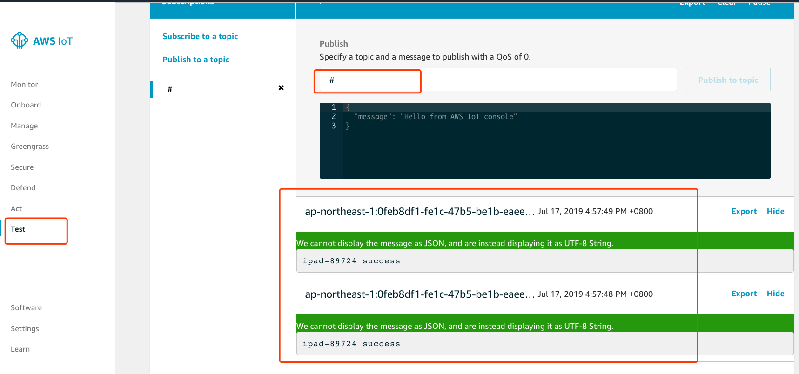Open Software from the sidebar
This screenshot has height=374, width=799.
click(27, 308)
